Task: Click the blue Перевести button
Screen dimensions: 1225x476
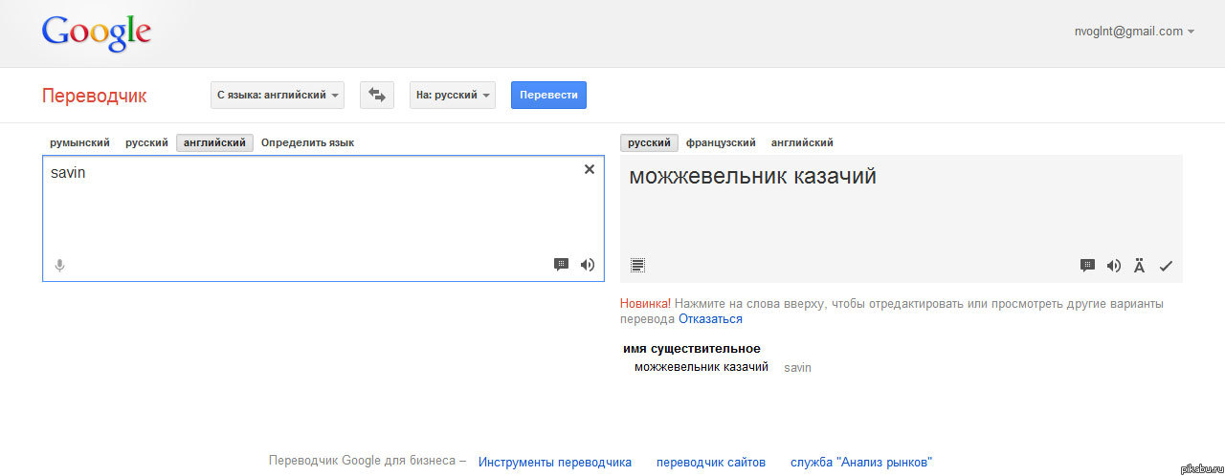Action: tap(548, 95)
